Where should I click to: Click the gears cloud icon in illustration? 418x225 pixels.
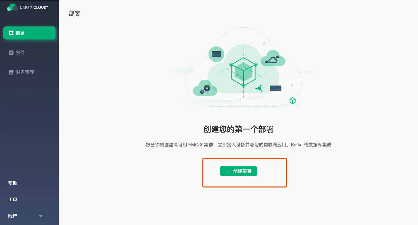point(205,88)
